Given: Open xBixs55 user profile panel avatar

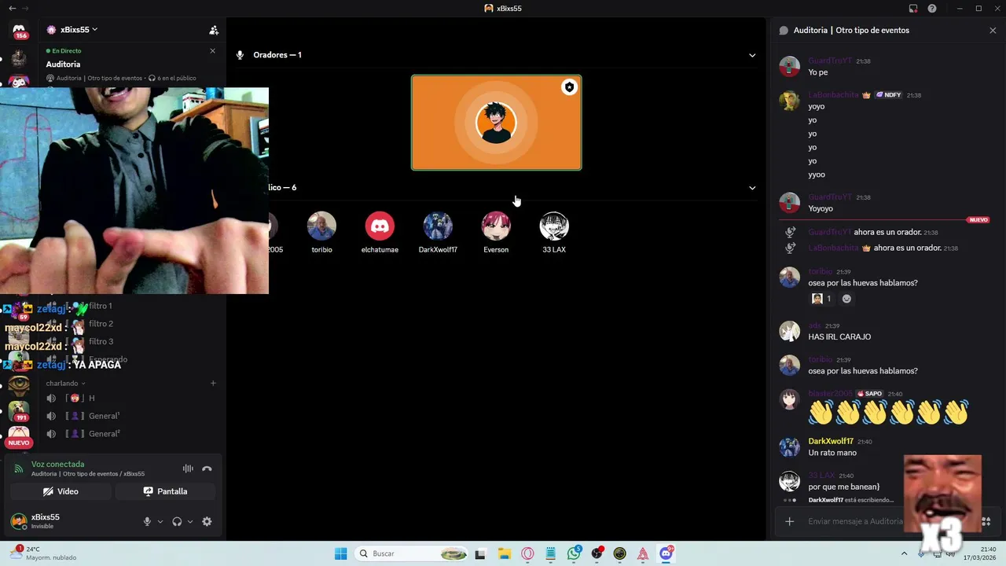Looking at the screenshot, I should click(x=18, y=521).
